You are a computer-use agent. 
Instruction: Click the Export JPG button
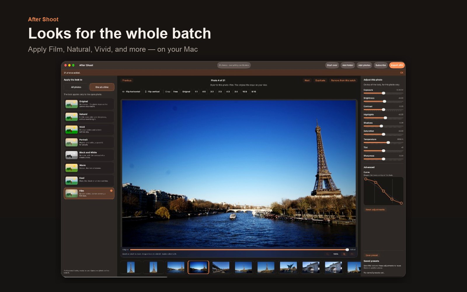tap(397, 65)
